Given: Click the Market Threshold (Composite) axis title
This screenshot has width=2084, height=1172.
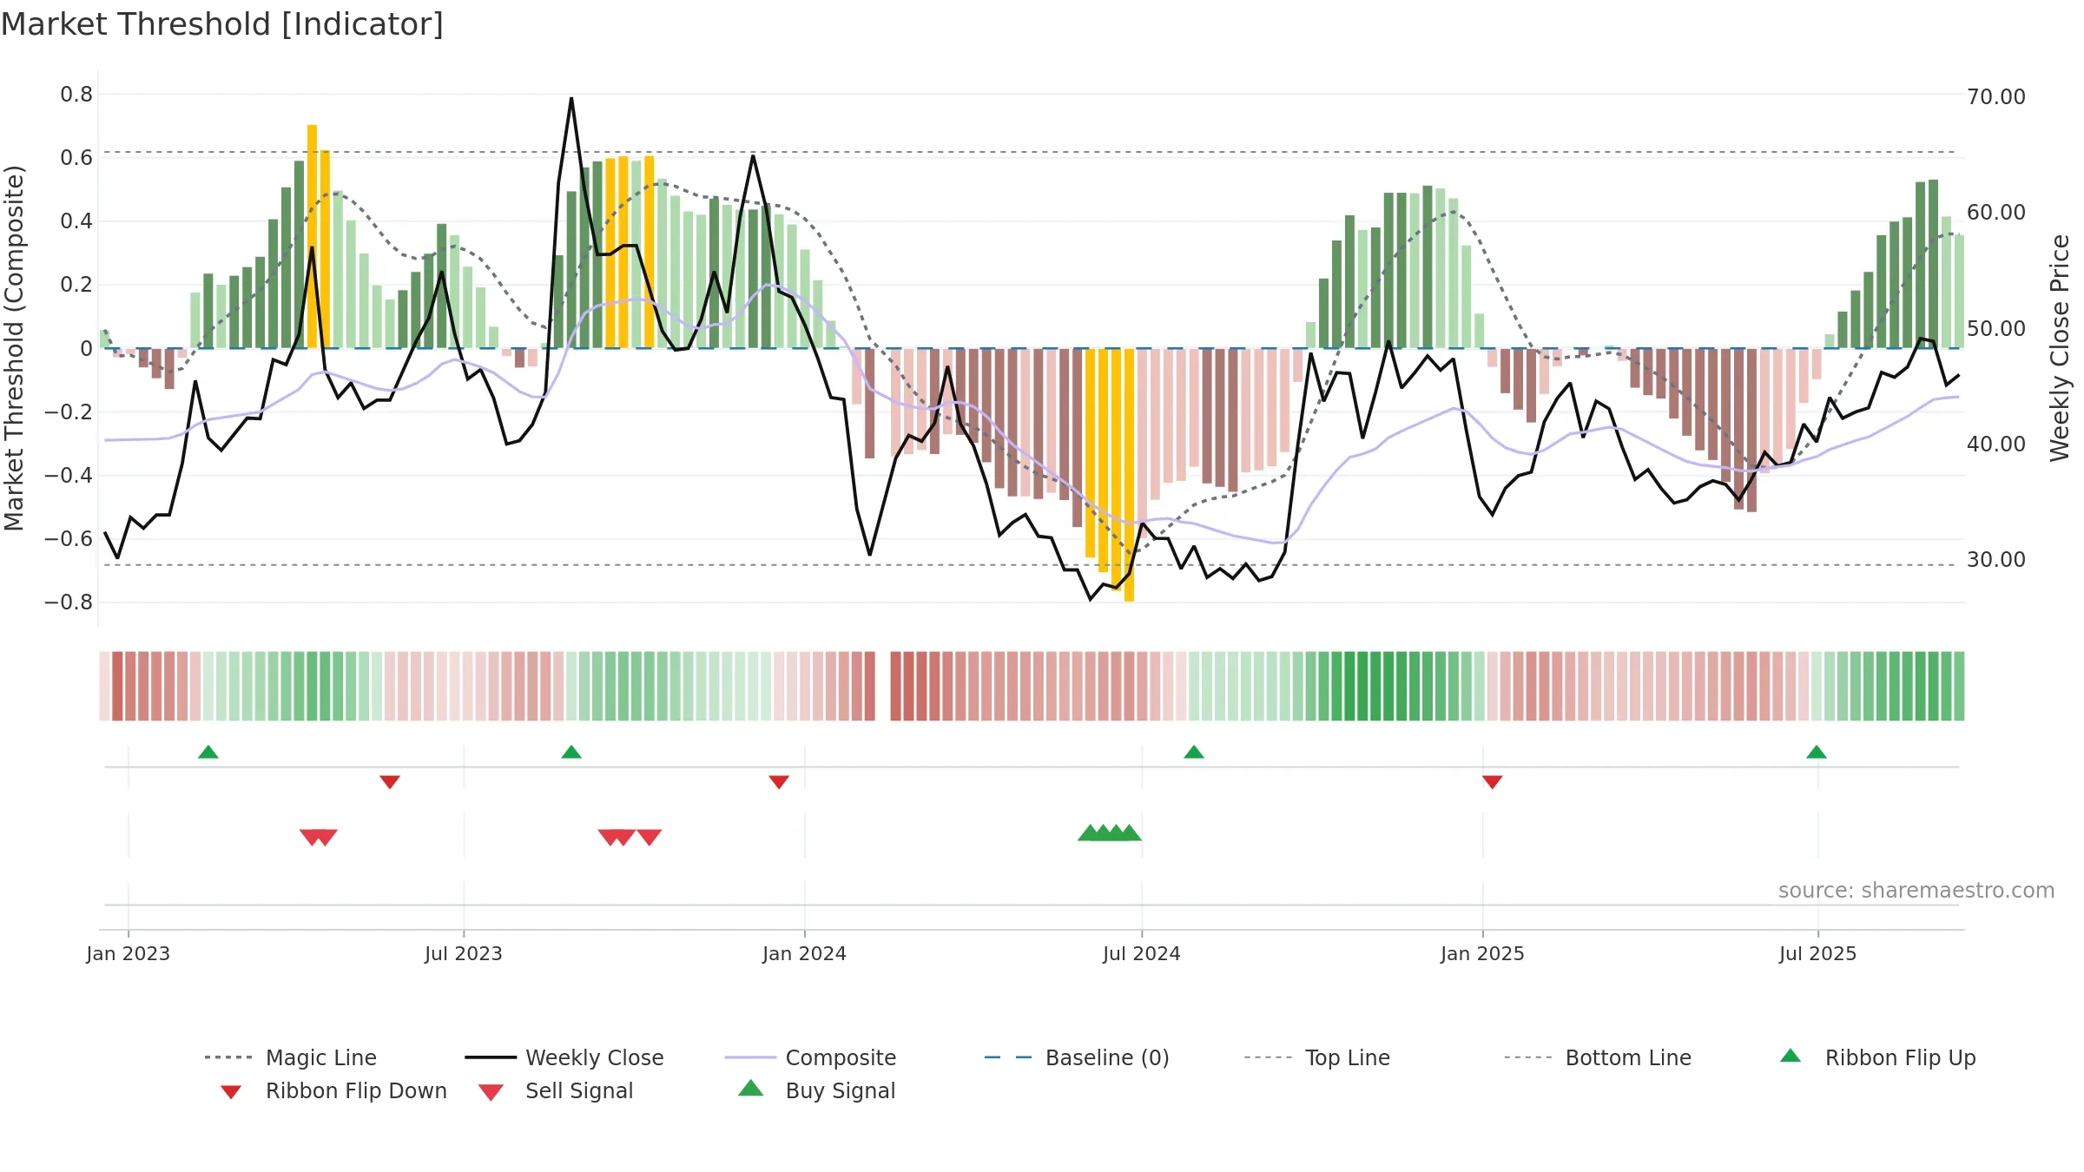Looking at the screenshot, I should coord(14,348).
